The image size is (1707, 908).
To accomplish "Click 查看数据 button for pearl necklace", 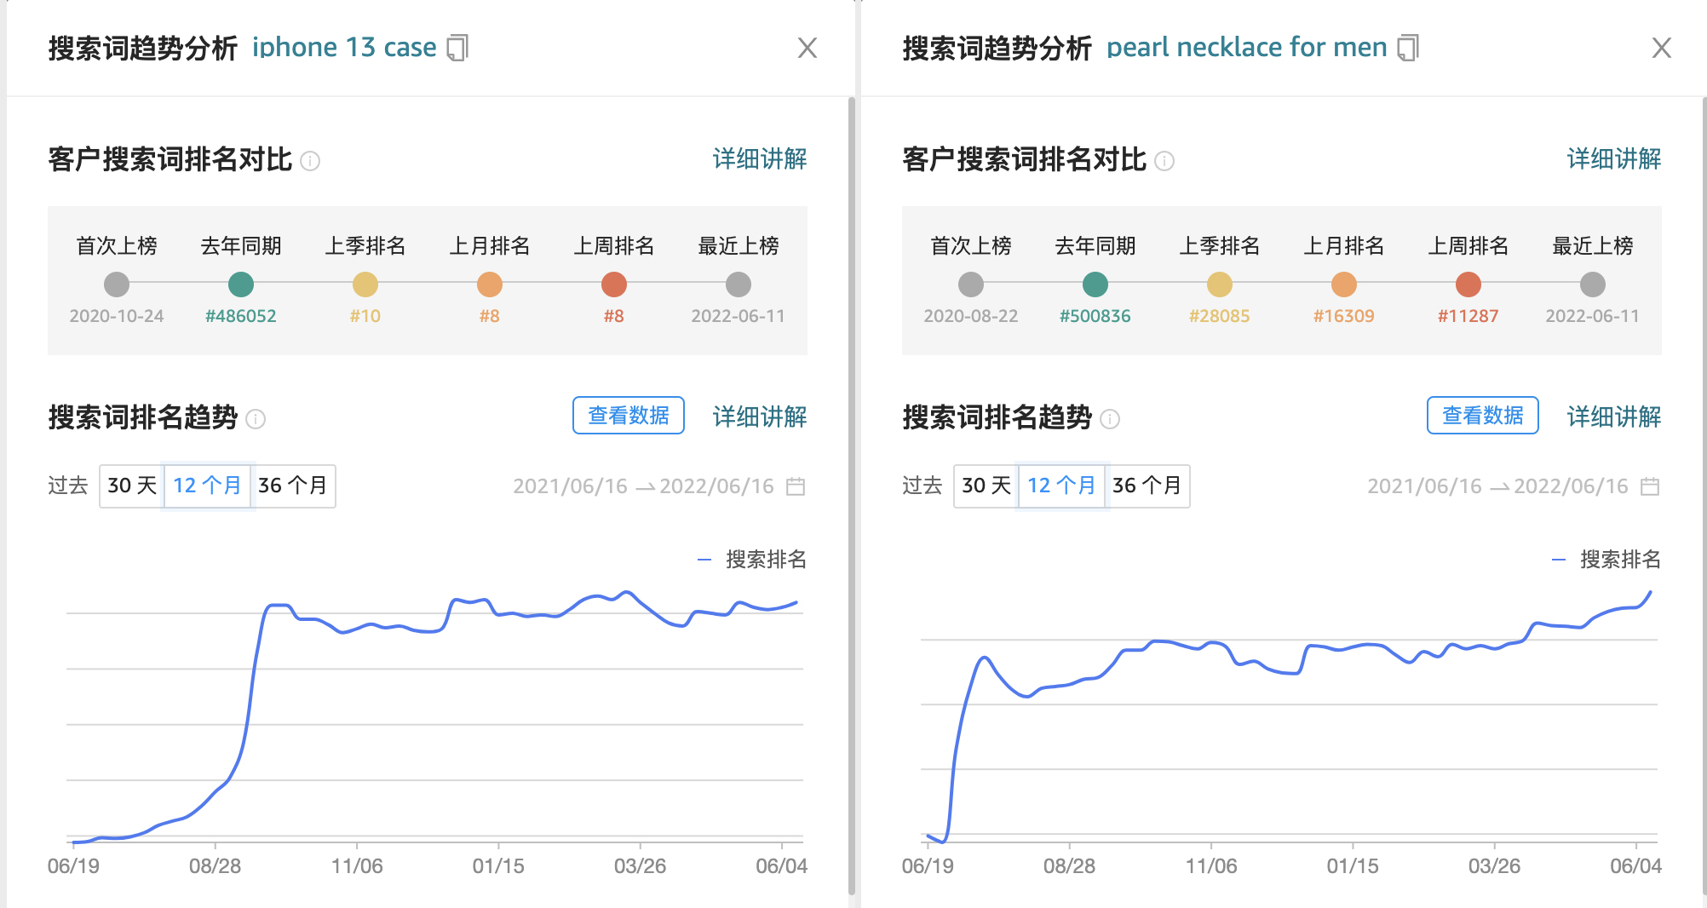I will [x=1482, y=416].
